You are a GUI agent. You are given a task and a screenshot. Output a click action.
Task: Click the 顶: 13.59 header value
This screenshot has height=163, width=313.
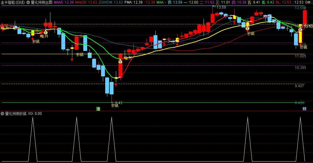pyautogui.click(x=175, y=2)
